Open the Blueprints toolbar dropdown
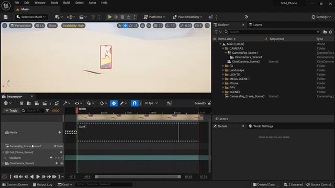This screenshot has width=335, height=188. click(x=71, y=17)
